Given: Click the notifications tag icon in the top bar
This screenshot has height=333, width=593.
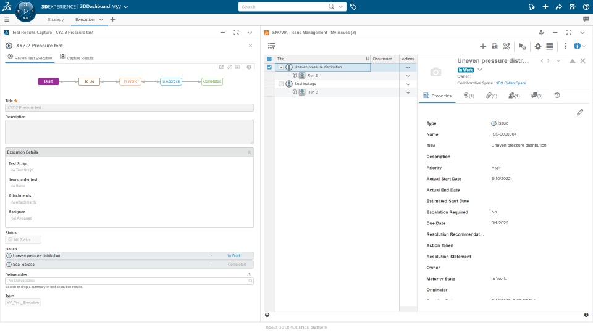Looking at the screenshot, I should (x=531, y=7).
